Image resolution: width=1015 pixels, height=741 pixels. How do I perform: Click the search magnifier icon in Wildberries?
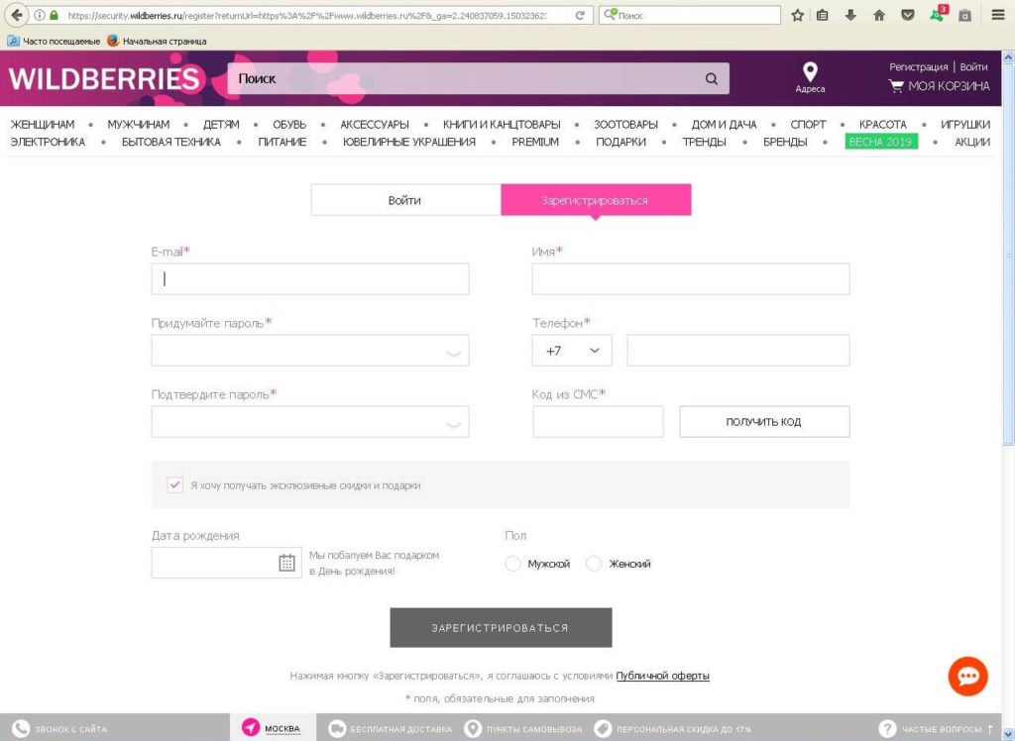pos(711,79)
